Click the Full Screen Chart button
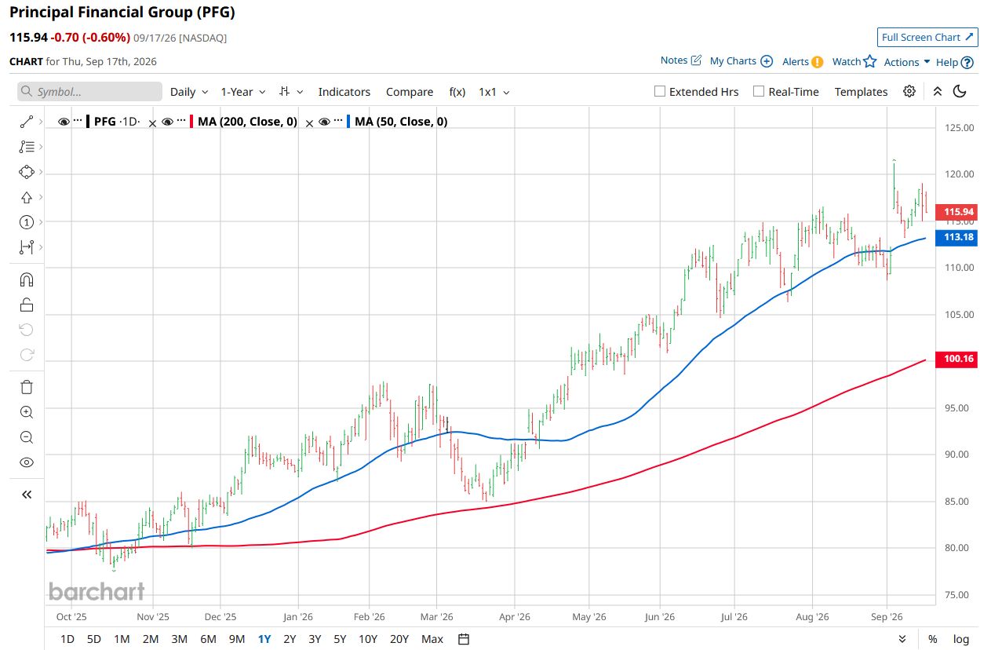This screenshot has width=991, height=650. click(x=927, y=37)
